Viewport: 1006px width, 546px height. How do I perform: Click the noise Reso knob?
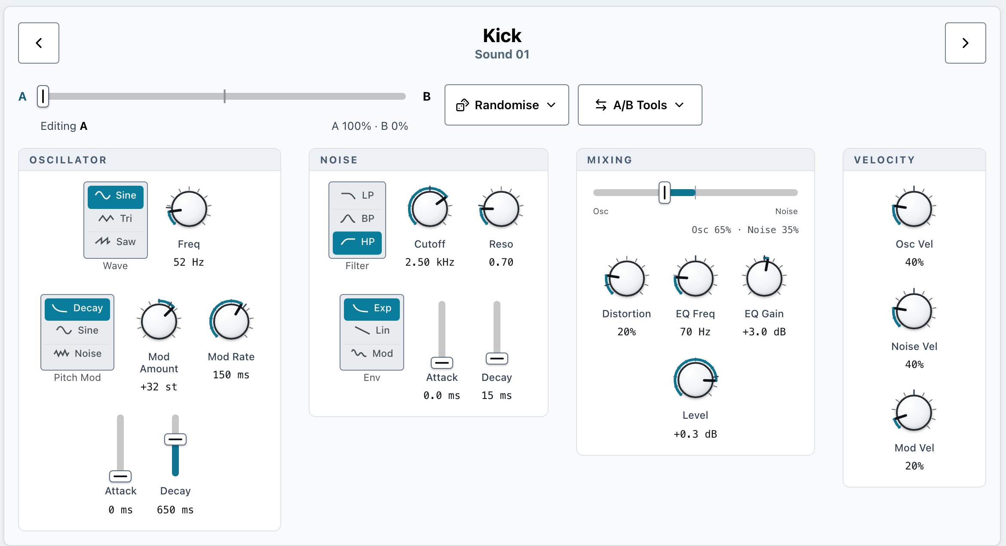coord(501,209)
